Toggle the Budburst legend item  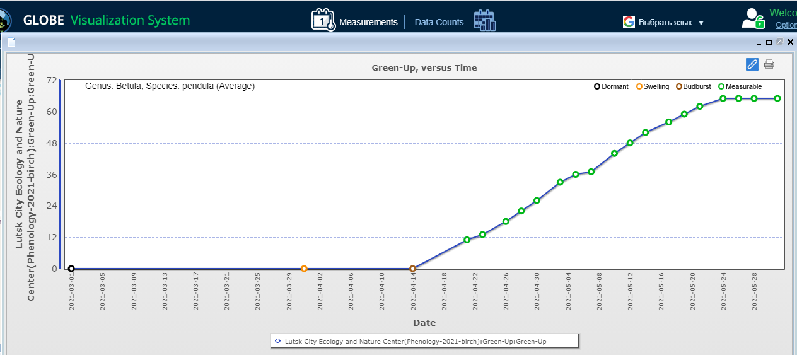point(693,86)
